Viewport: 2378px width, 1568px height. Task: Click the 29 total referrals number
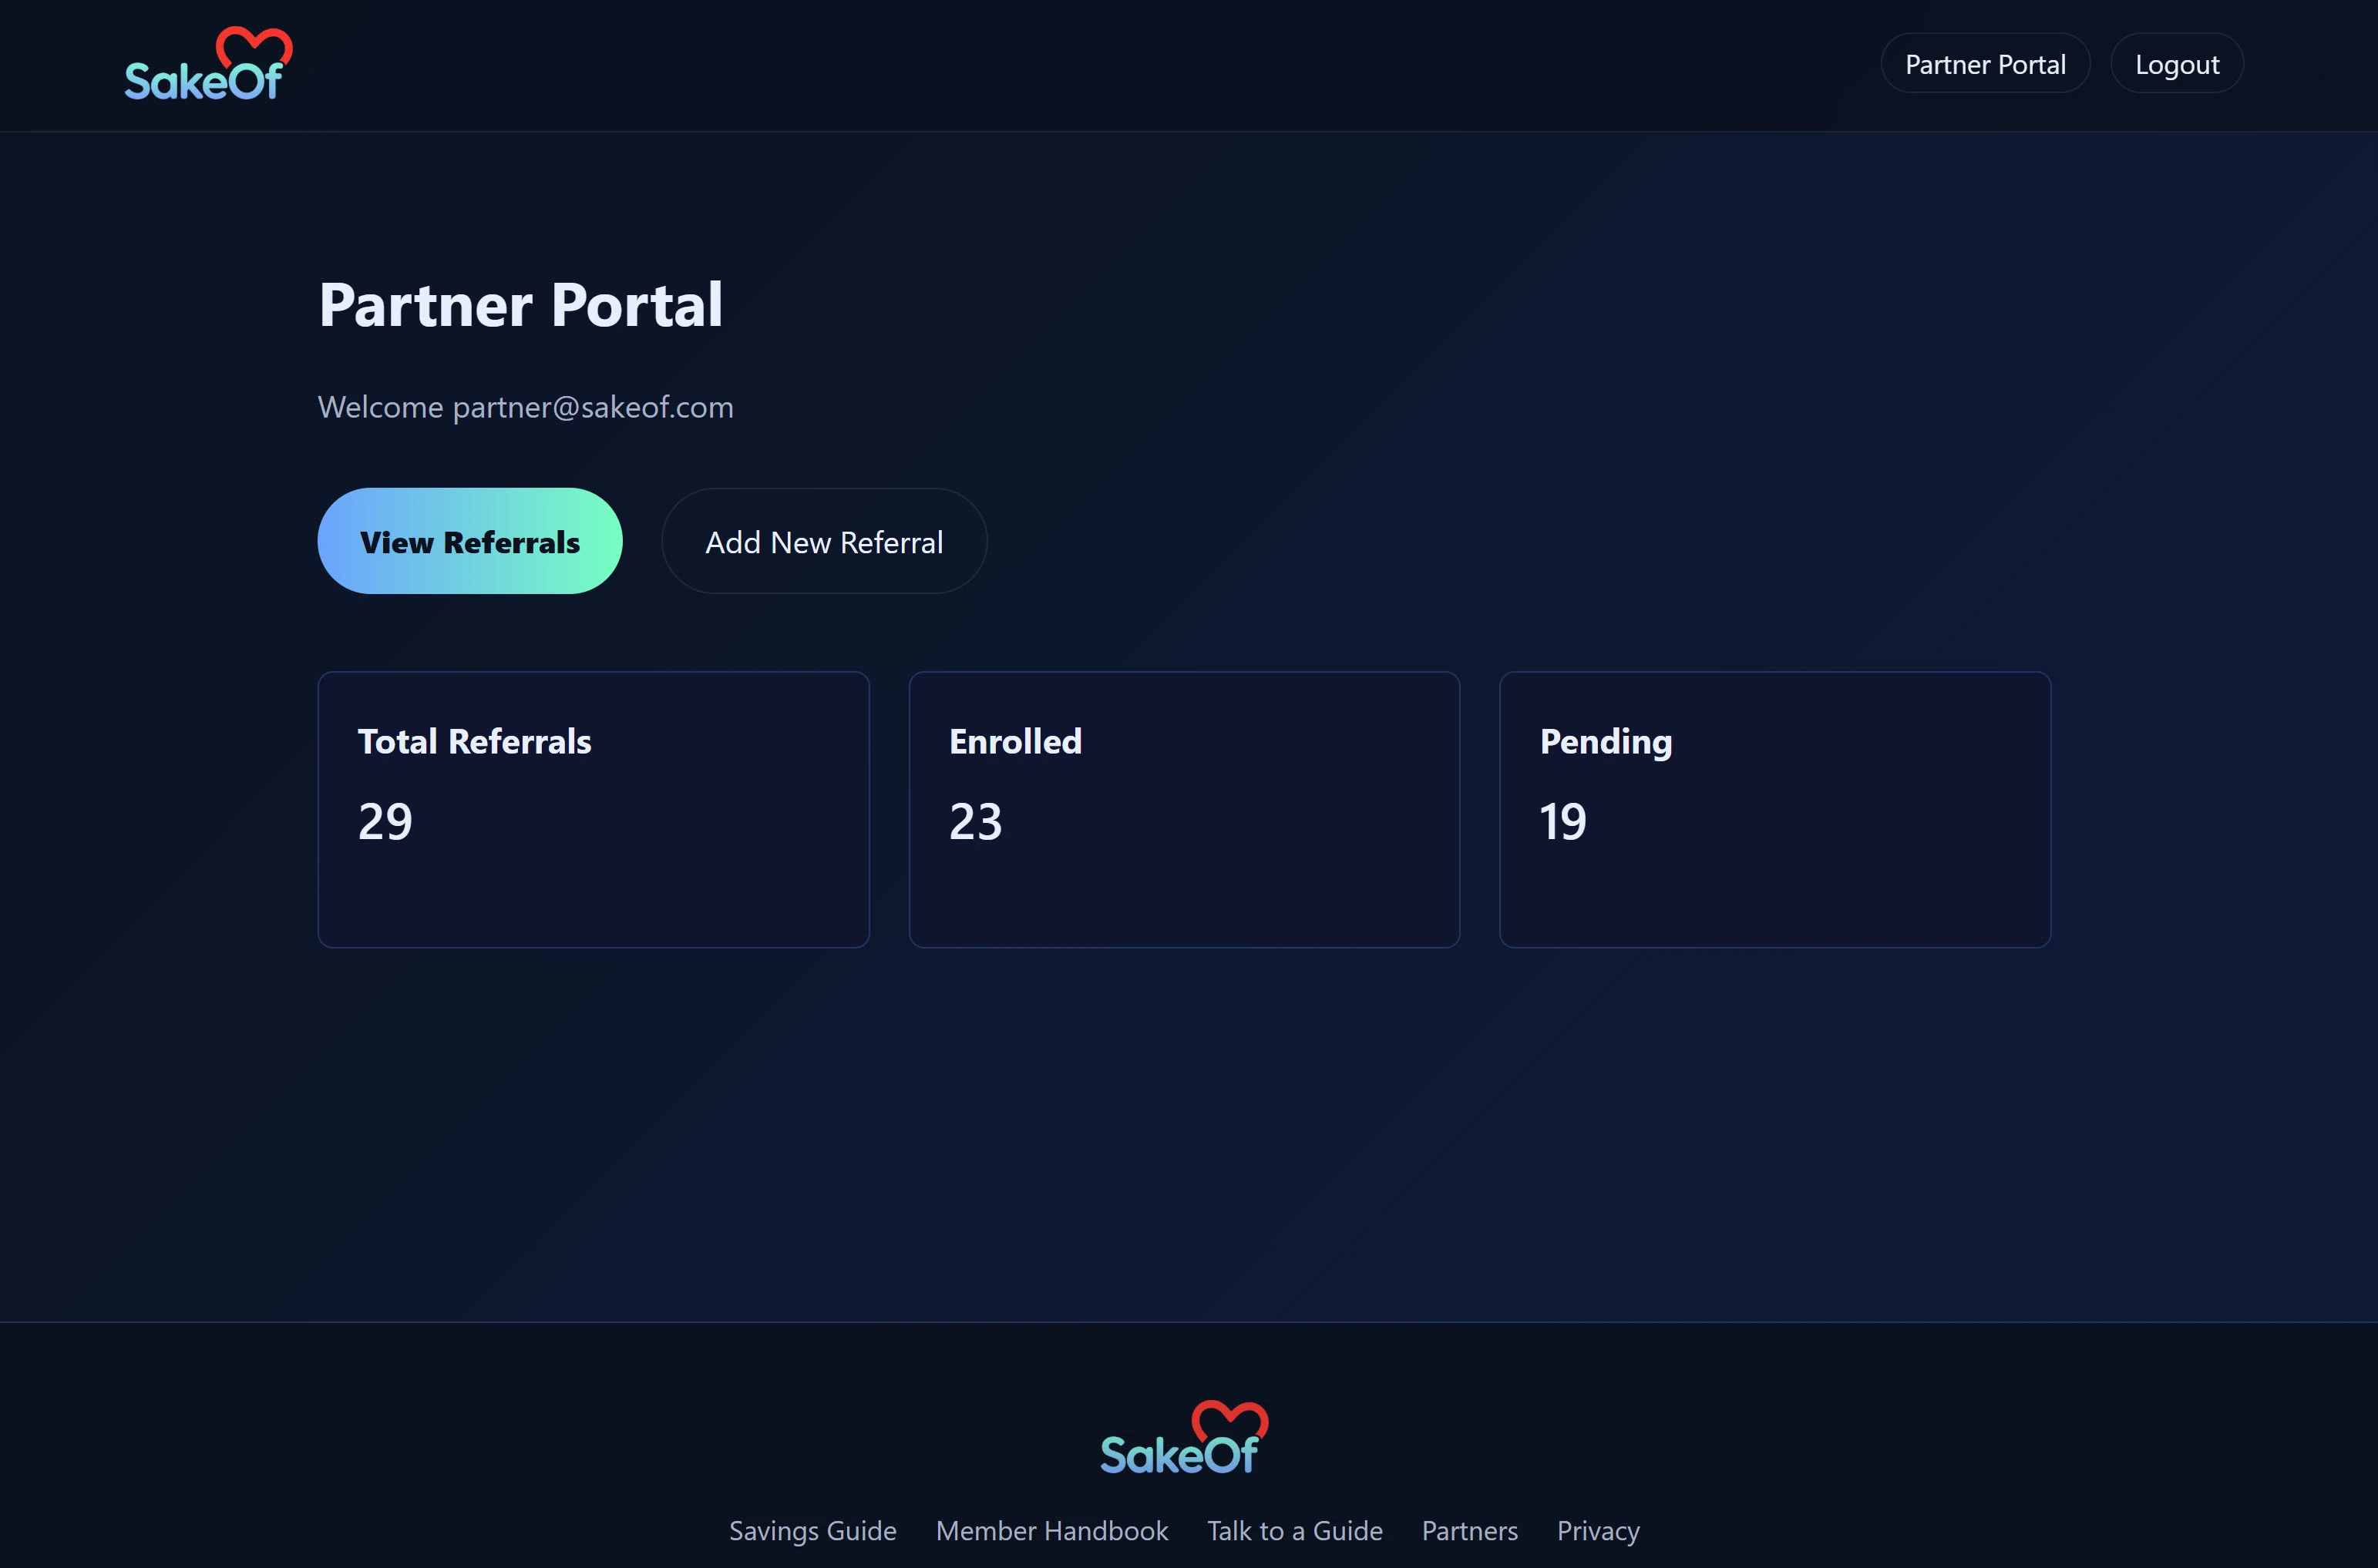(385, 822)
